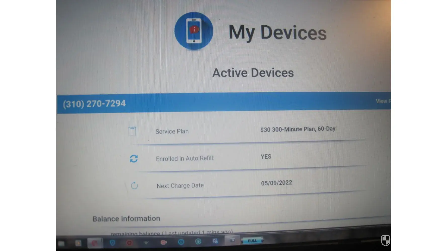Click the My Devices heading

pos(278,33)
